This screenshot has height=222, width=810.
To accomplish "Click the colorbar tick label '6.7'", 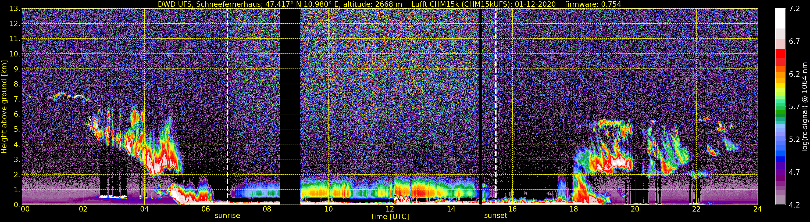I will tap(794, 41).
